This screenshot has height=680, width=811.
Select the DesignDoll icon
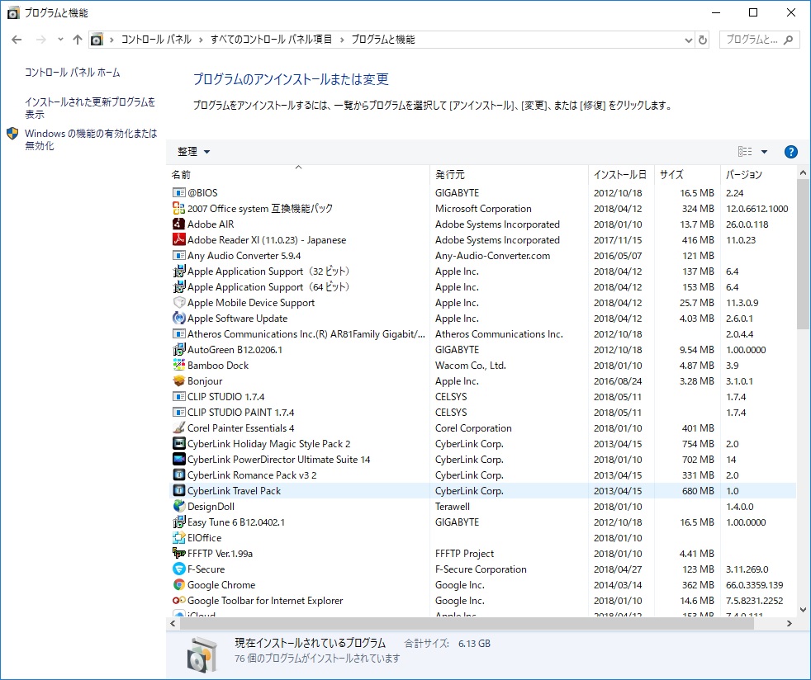179,506
